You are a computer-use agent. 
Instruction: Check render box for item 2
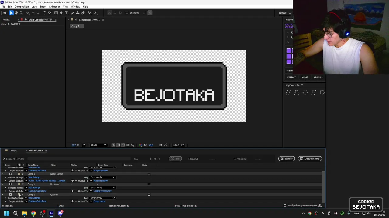(10, 174)
